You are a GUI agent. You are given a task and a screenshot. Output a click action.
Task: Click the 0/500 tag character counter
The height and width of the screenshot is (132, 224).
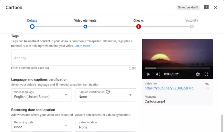tap(132, 68)
